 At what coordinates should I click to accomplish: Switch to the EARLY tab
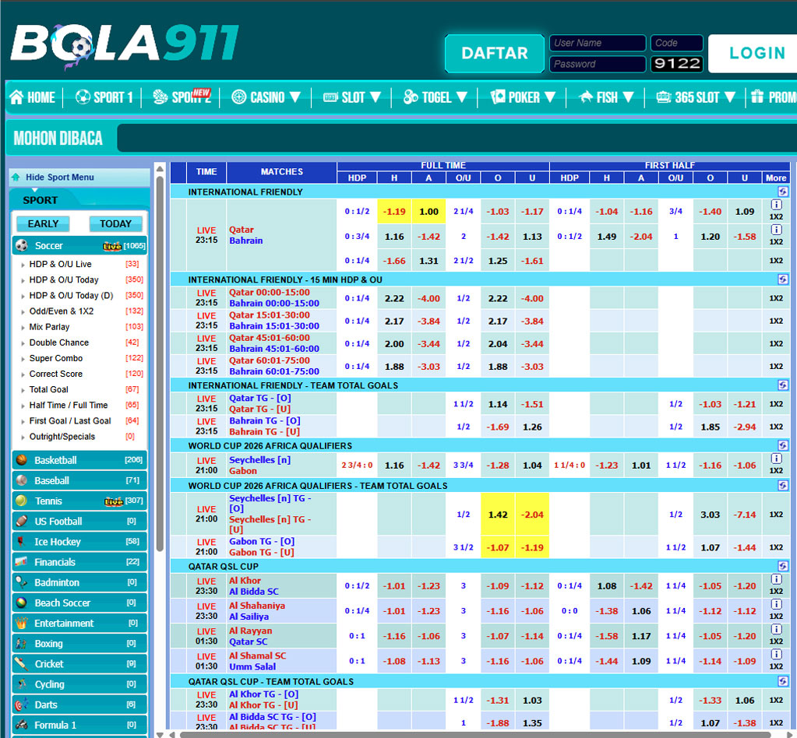43,224
